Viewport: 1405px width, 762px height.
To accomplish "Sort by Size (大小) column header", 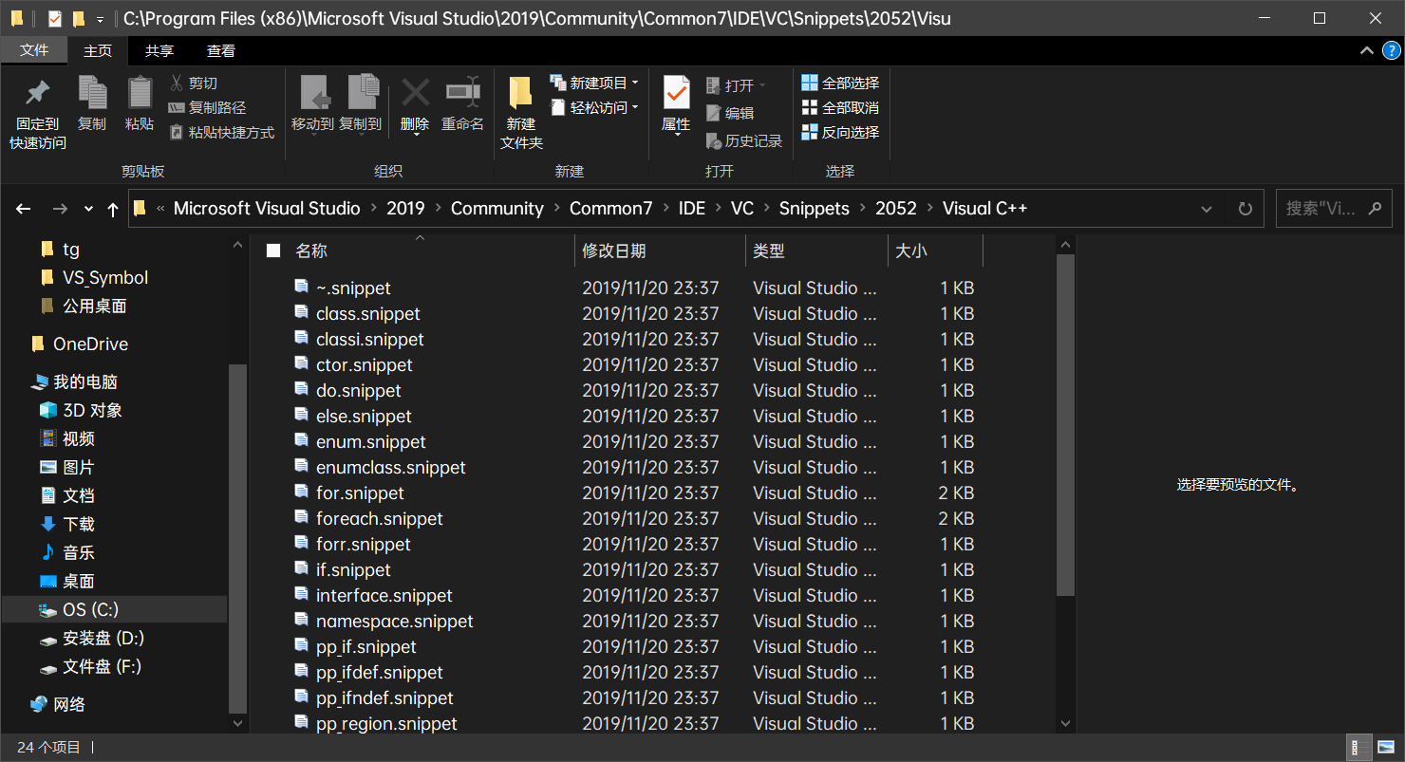I will pyautogui.click(x=935, y=251).
